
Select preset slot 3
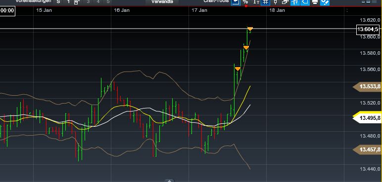click(x=88, y=1)
